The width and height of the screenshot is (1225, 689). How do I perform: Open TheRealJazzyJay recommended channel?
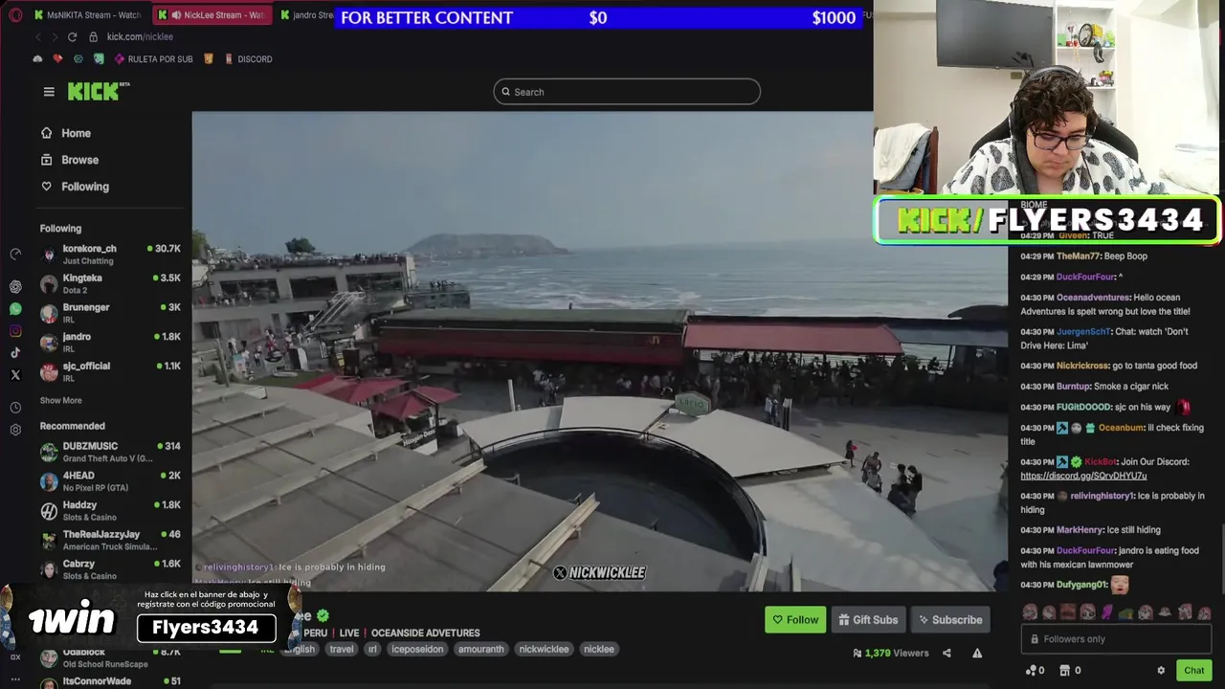110,540
